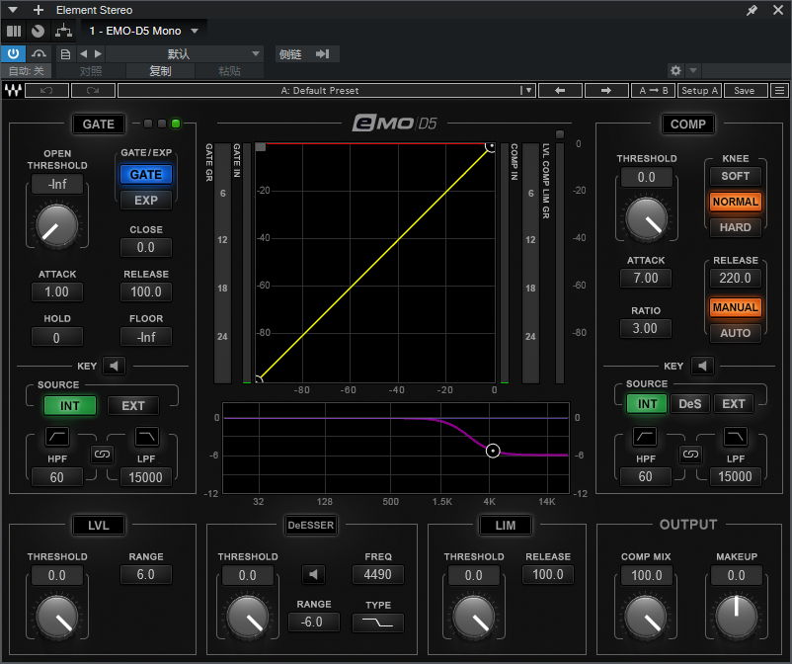Click the Comp RATIO value 3.00
This screenshot has height=664, width=792.
(x=646, y=328)
